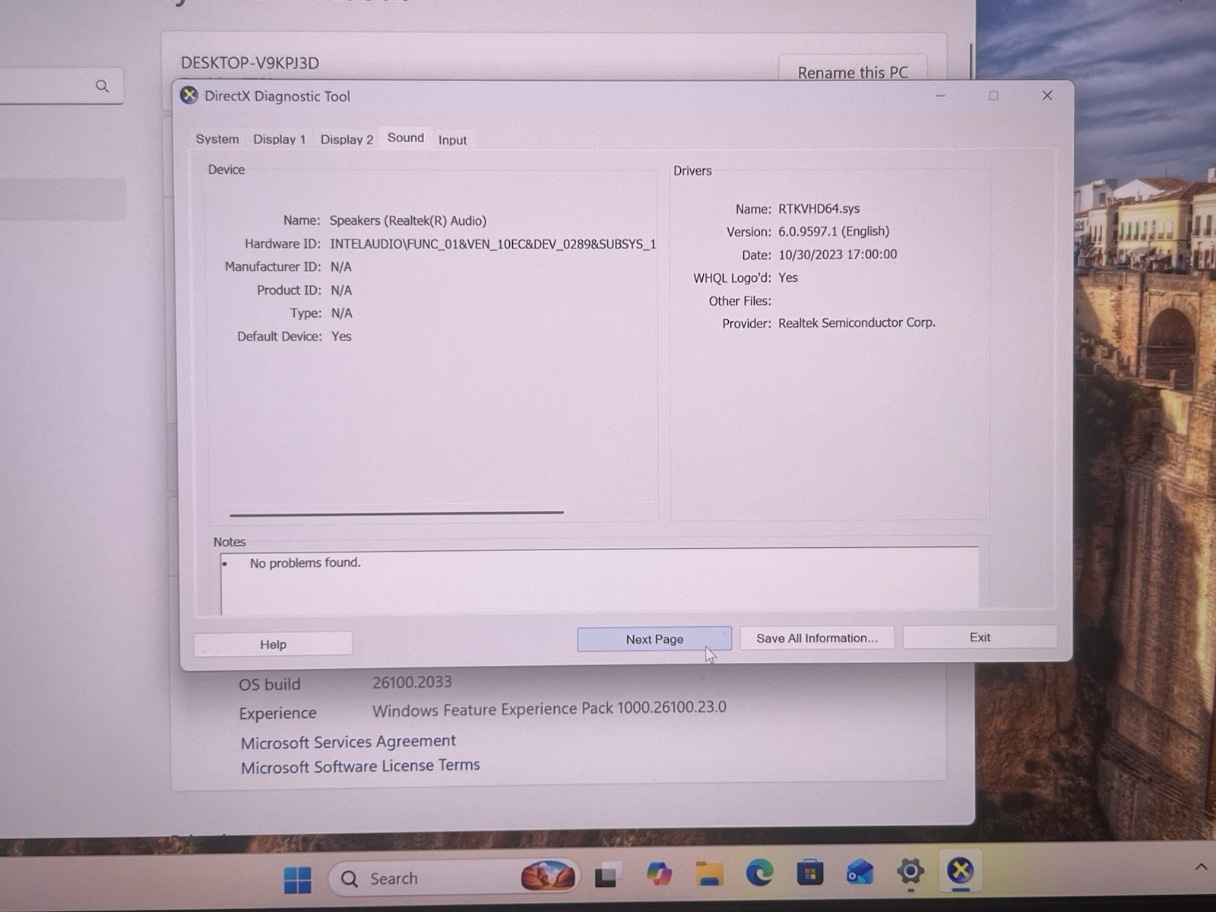Open the Input tab
1216x912 pixels.
pos(452,140)
